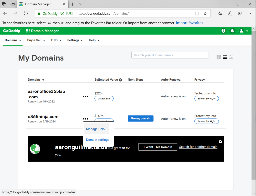Open the Help question mark icon
The height and width of the screenshot is (196, 256).
tap(223, 31)
